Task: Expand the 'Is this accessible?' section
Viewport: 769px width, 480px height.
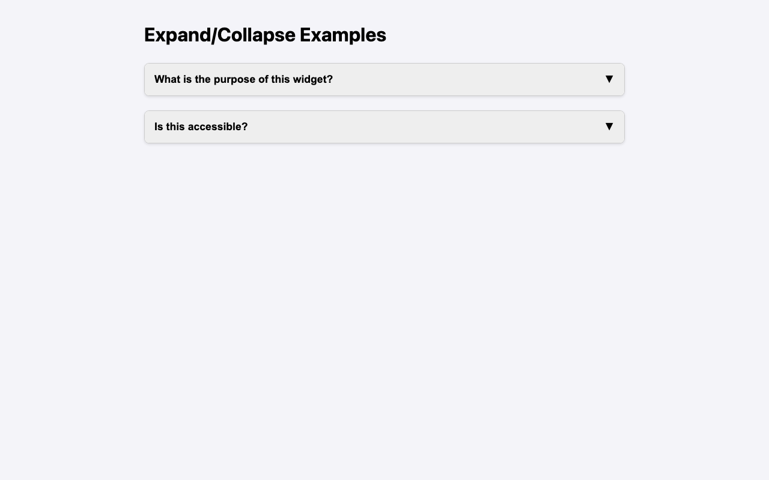Action: (384, 127)
